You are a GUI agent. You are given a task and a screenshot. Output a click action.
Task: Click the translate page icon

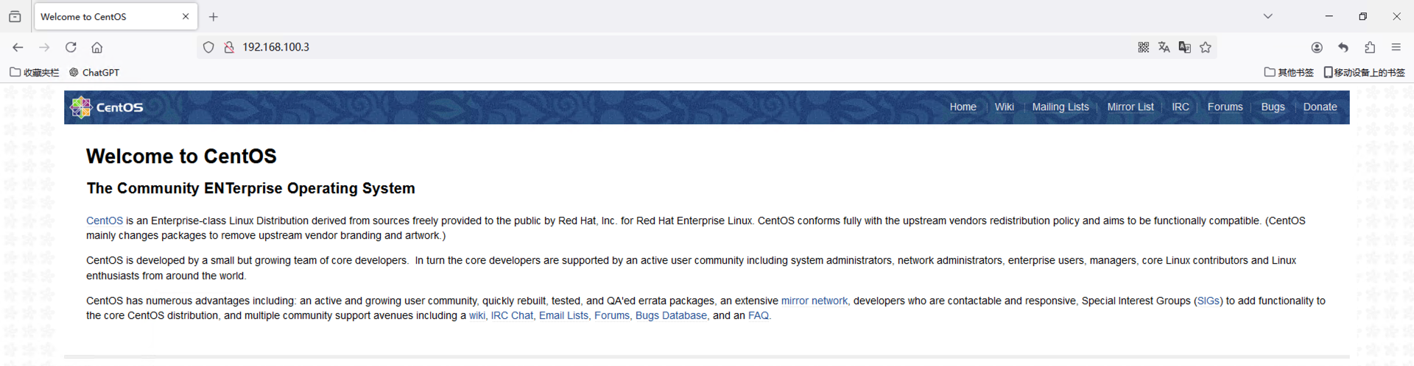[1164, 47]
